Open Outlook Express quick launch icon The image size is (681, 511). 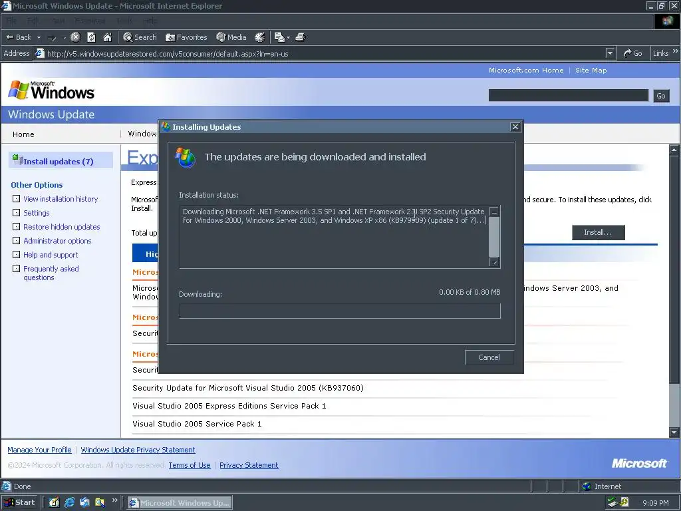point(84,502)
